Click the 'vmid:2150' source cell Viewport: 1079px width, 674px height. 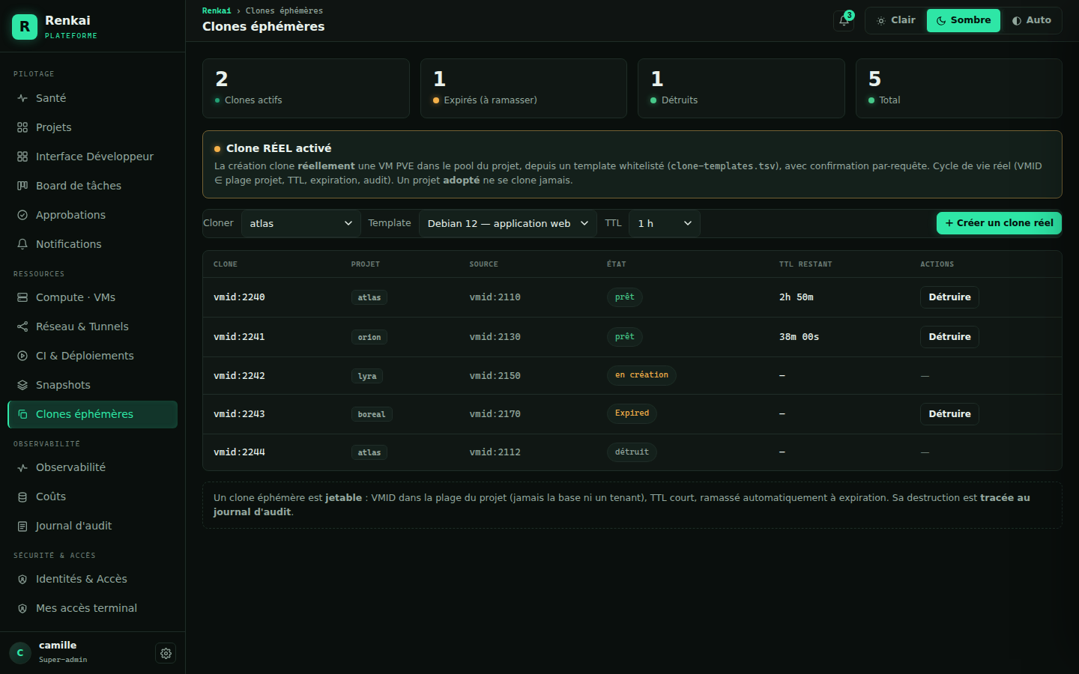495,376
